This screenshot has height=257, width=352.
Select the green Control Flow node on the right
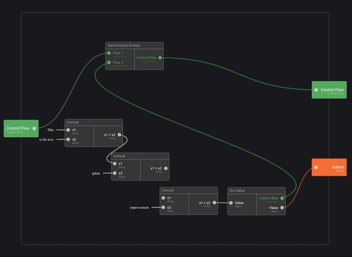(x=332, y=90)
